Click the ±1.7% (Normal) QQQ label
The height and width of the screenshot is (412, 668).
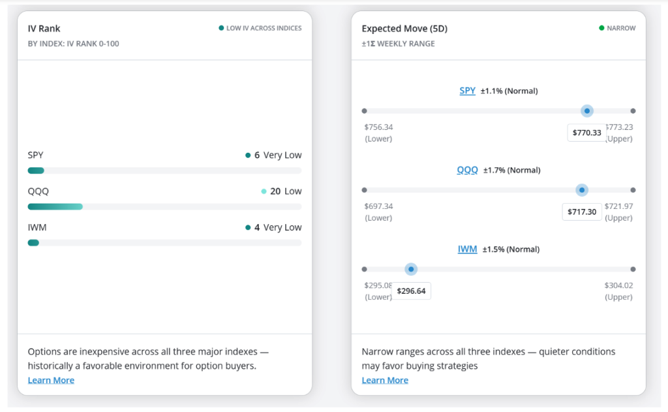click(x=511, y=170)
